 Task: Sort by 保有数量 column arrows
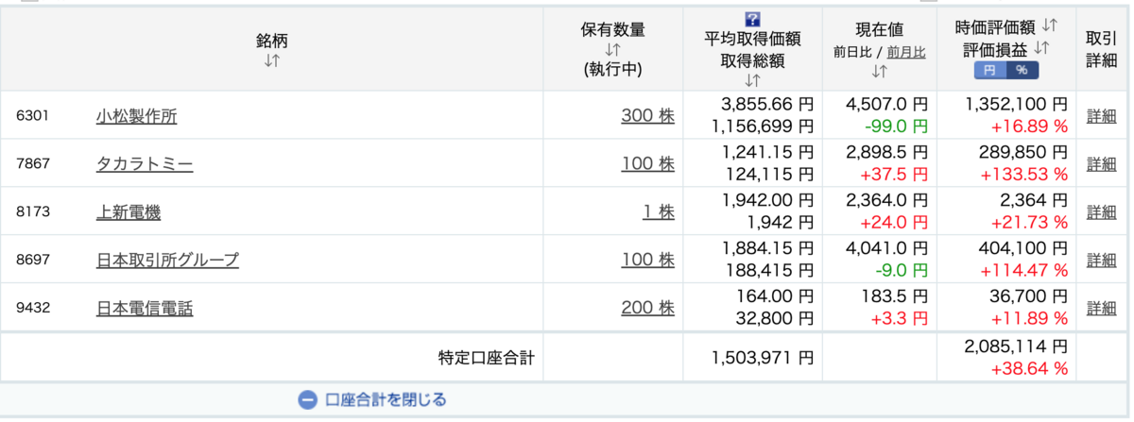coord(612,50)
